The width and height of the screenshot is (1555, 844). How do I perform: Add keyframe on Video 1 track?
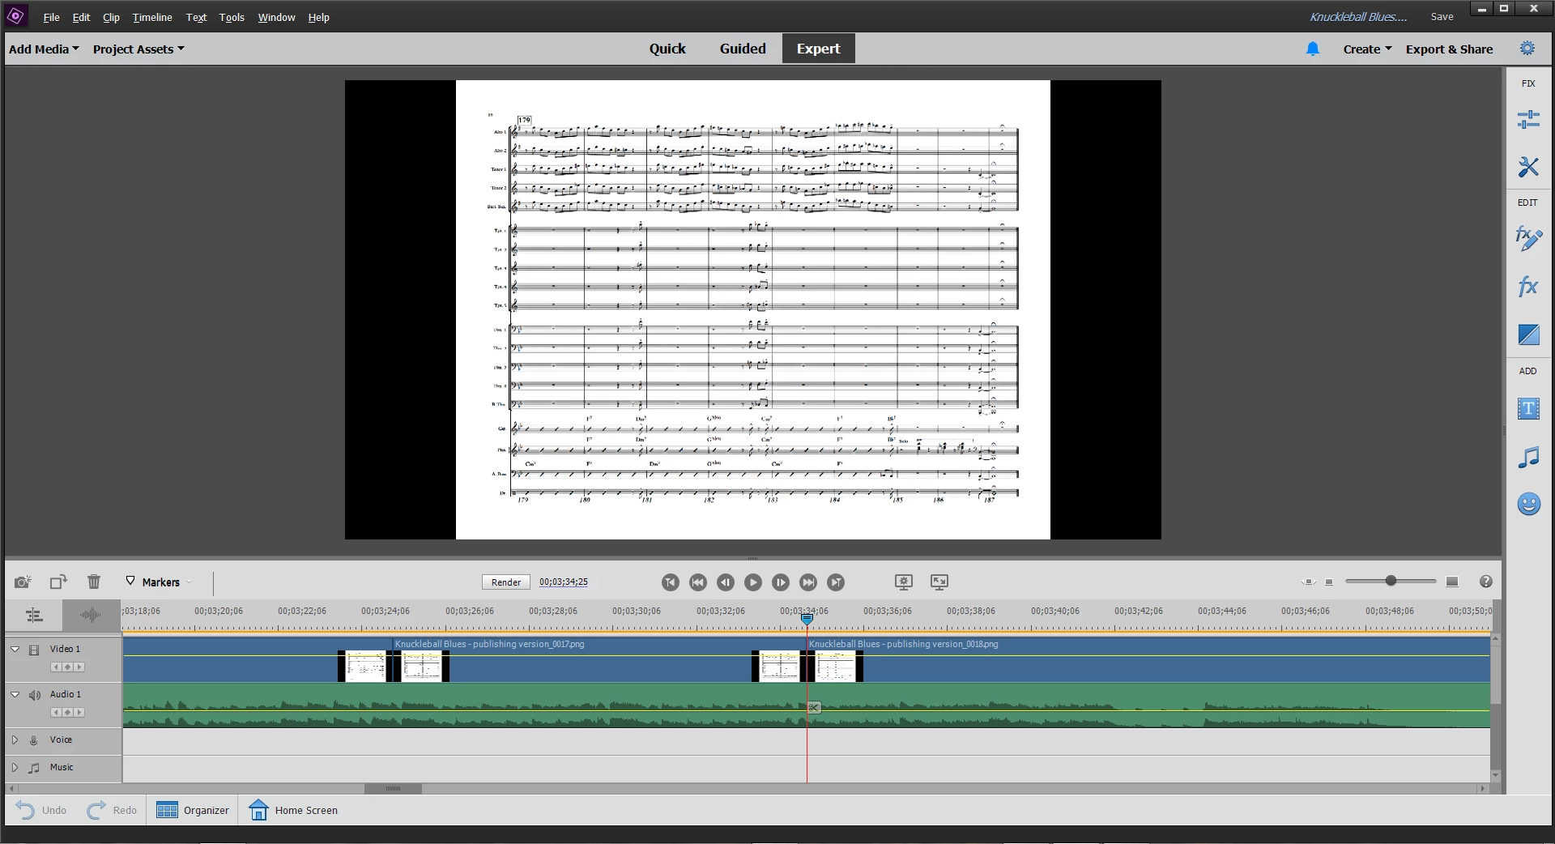click(68, 667)
